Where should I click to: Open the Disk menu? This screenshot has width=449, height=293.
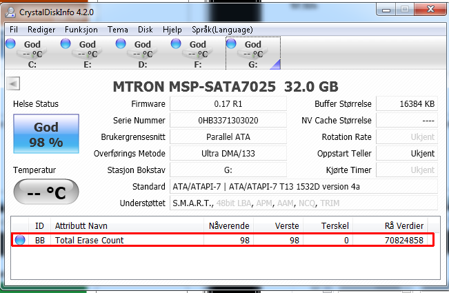coord(145,30)
